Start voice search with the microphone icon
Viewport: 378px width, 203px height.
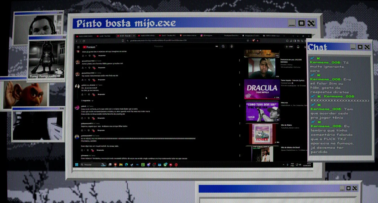click(x=231, y=47)
